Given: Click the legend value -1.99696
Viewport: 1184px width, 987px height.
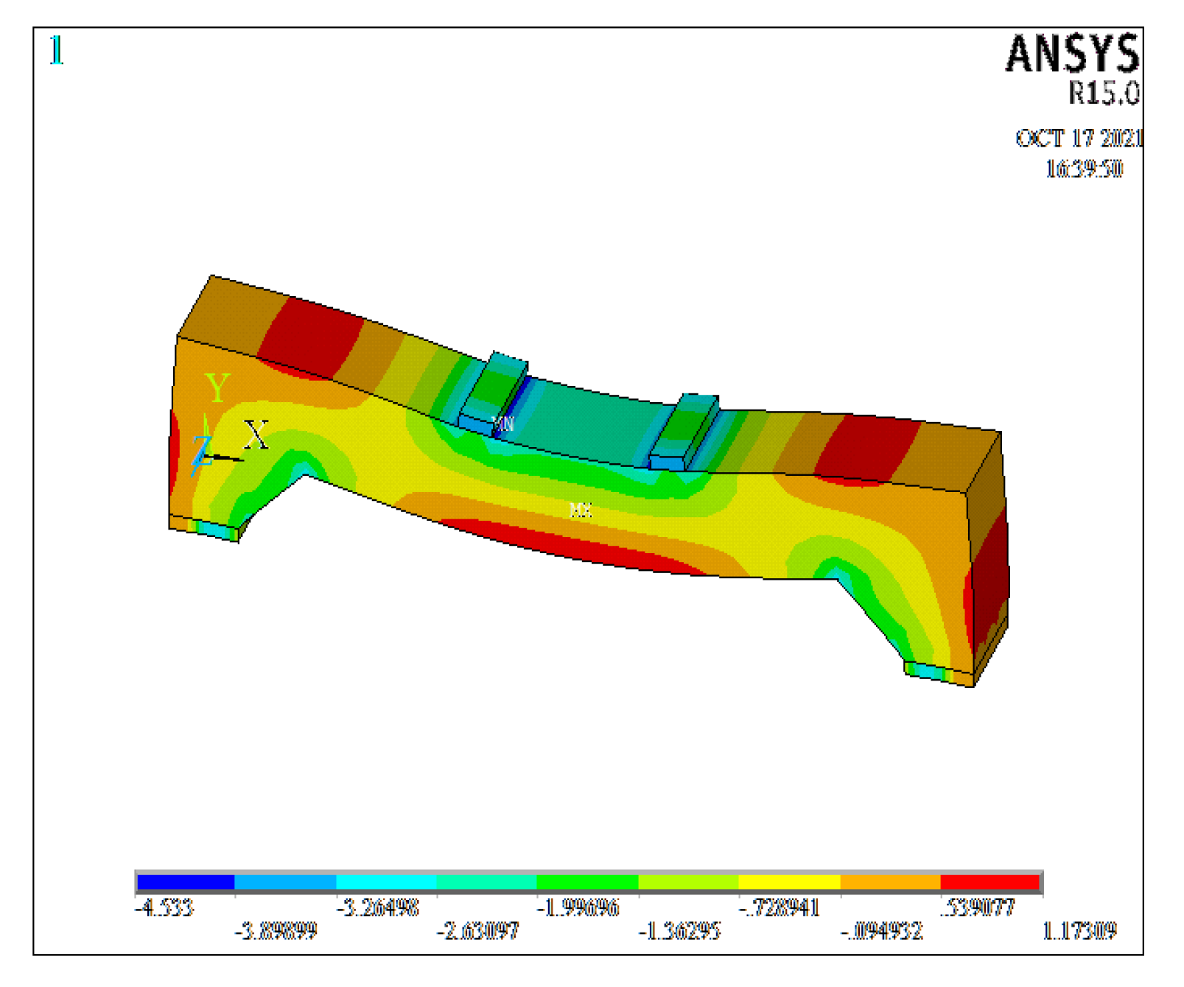Looking at the screenshot, I should point(578,907).
